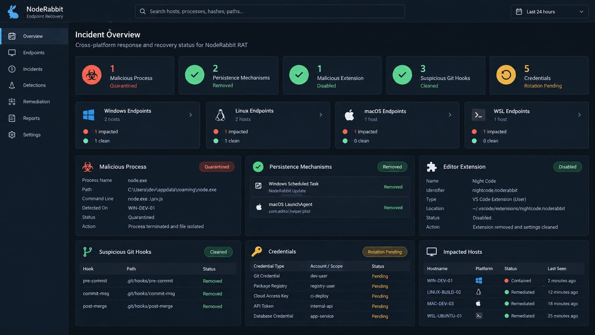Click the .git/hooks/commit-msg path
595x335 pixels.
click(x=151, y=294)
